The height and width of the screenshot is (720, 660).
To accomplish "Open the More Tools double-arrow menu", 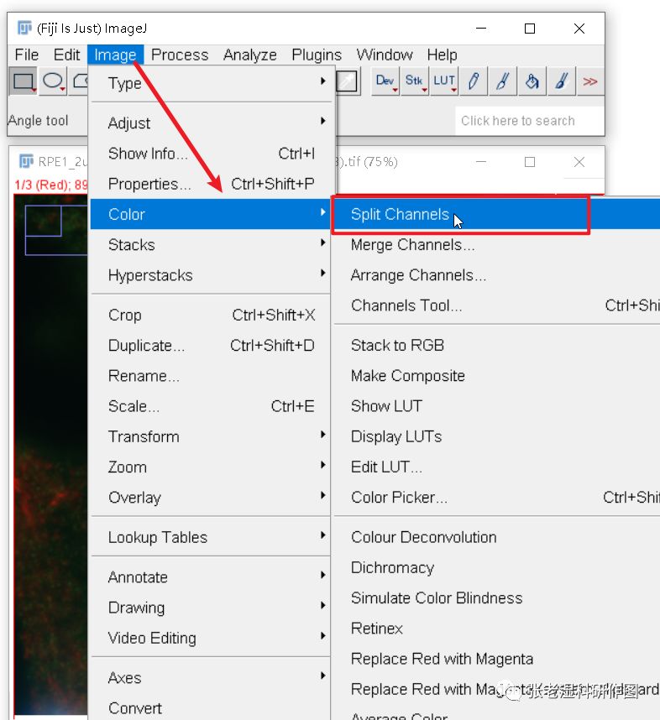I will coord(590,81).
